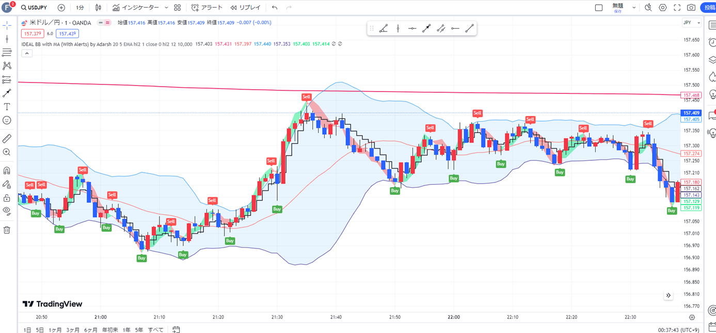Toggle lock all drawing tools
Screen dimensions: 716x333
(x=7, y=198)
